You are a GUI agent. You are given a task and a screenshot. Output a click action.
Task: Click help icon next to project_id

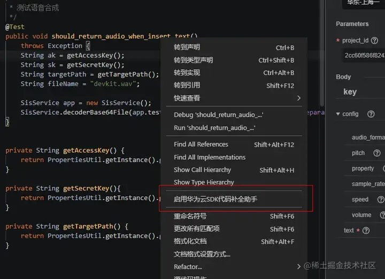coord(374,41)
